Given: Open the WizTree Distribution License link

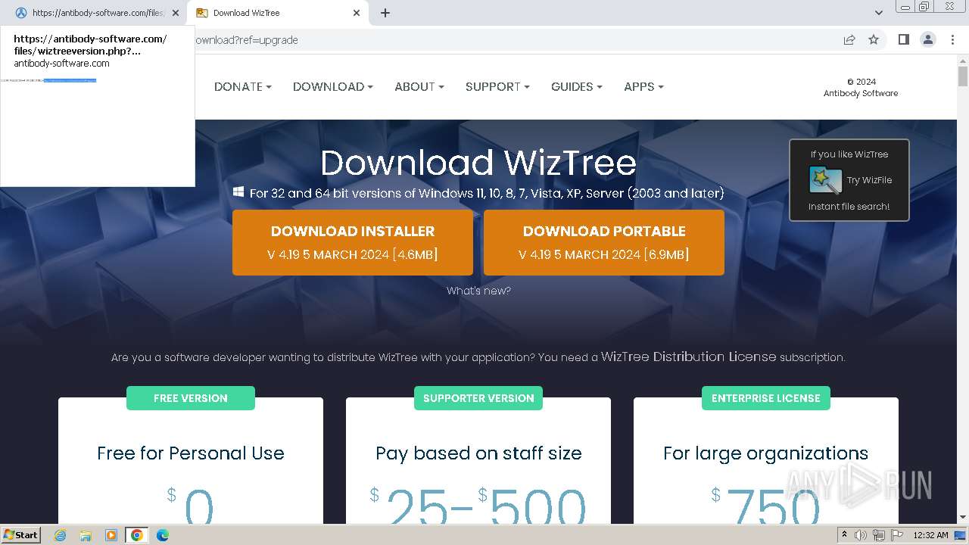Looking at the screenshot, I should pos(688,357).
